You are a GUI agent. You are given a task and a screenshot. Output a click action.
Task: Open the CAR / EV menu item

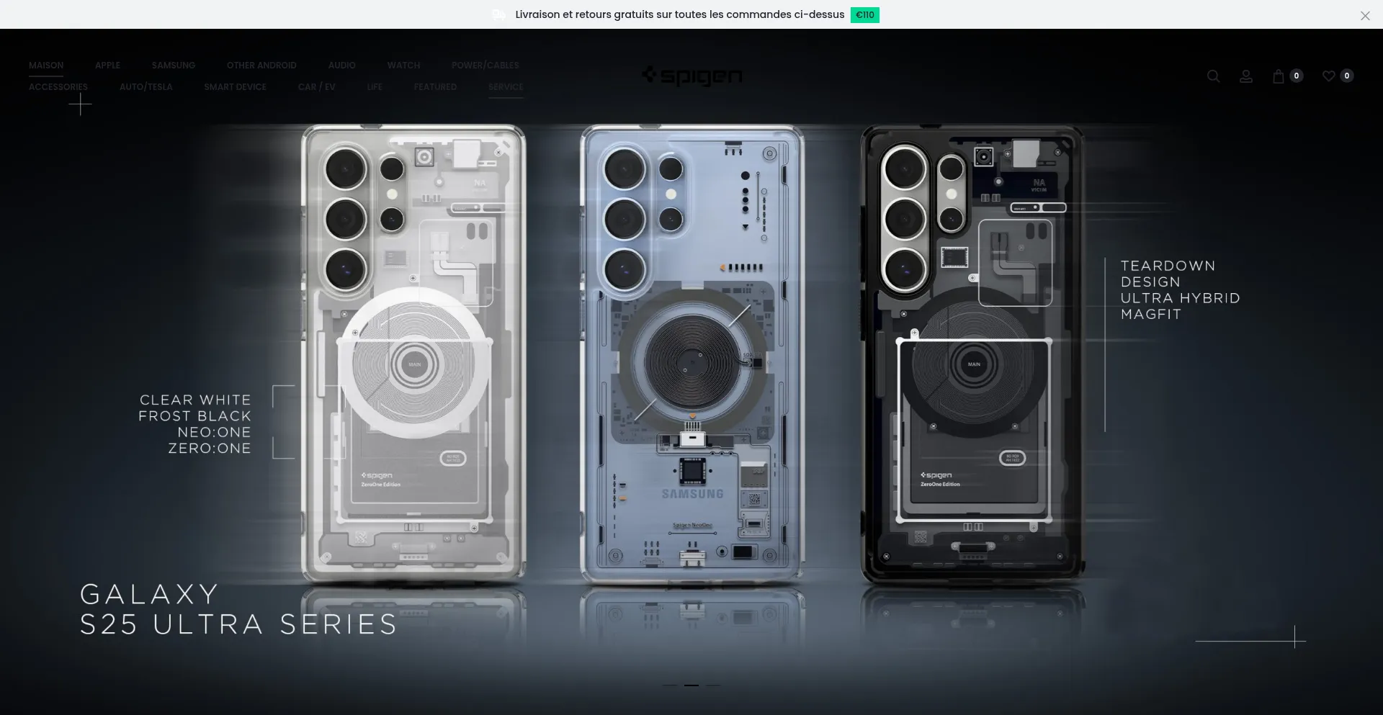[x=317, y=86]
